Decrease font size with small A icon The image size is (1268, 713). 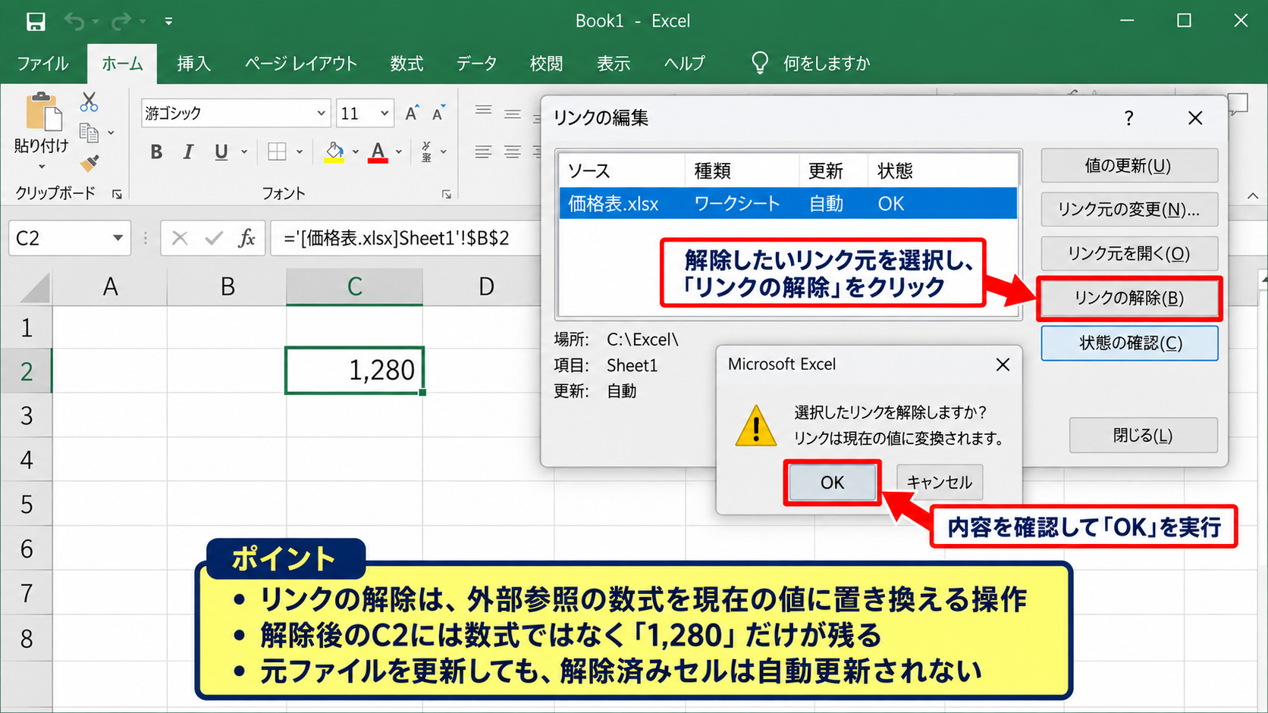tap(438, 113)
